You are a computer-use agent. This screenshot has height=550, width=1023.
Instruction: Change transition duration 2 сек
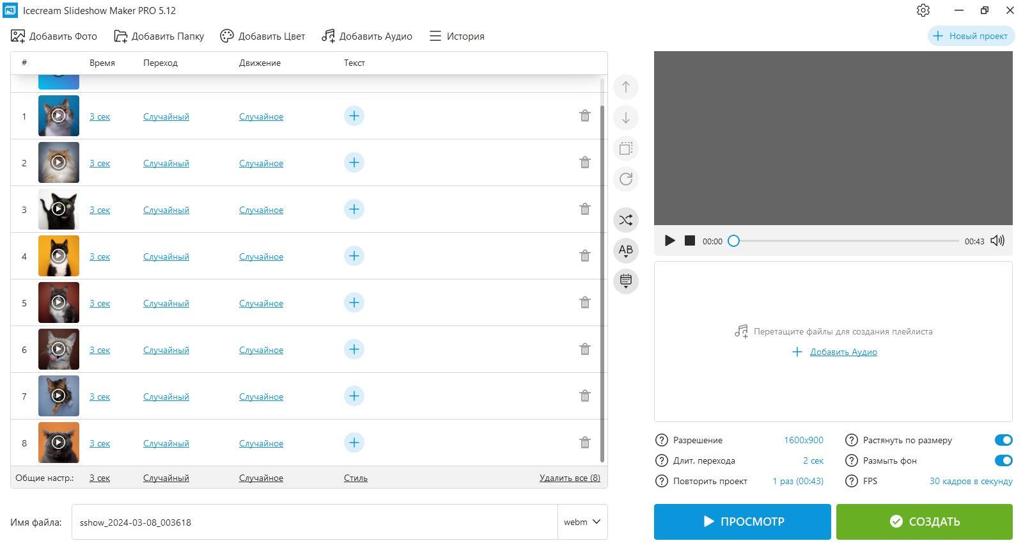pos(813,460)
